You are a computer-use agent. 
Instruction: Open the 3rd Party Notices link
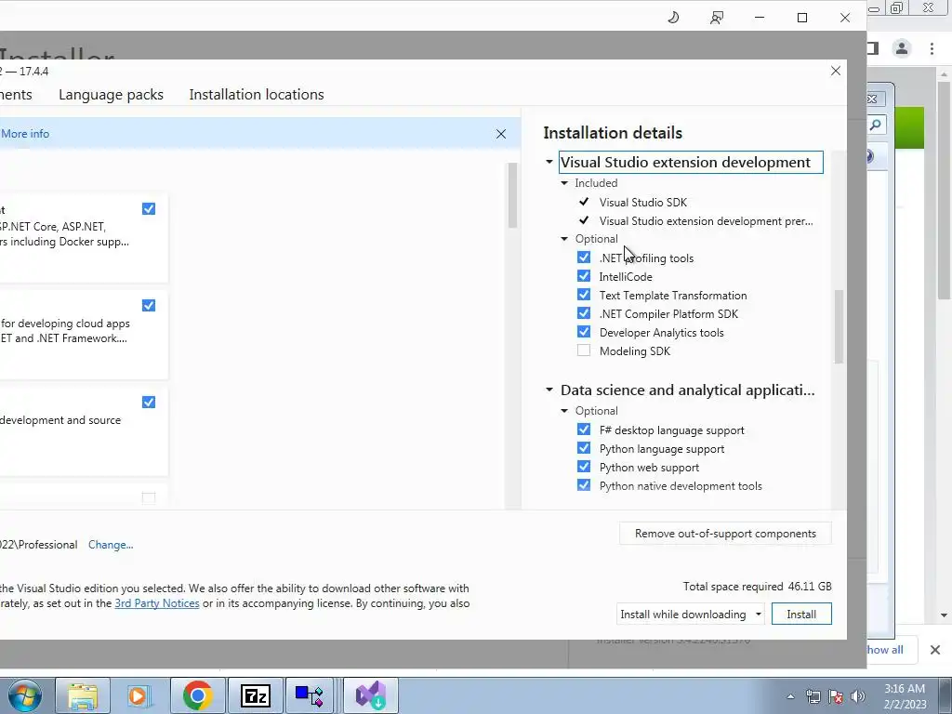pyautogui.click(x=156, y=603)
